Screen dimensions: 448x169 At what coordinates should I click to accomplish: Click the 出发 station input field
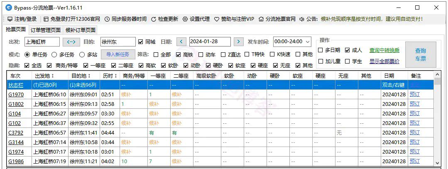tap(42, 42)
